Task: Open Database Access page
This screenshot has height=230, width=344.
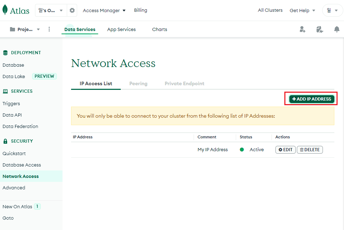Action: (22, 165)
